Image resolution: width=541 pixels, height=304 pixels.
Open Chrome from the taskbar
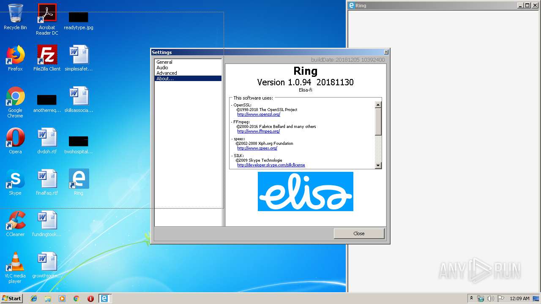point(77,299)
